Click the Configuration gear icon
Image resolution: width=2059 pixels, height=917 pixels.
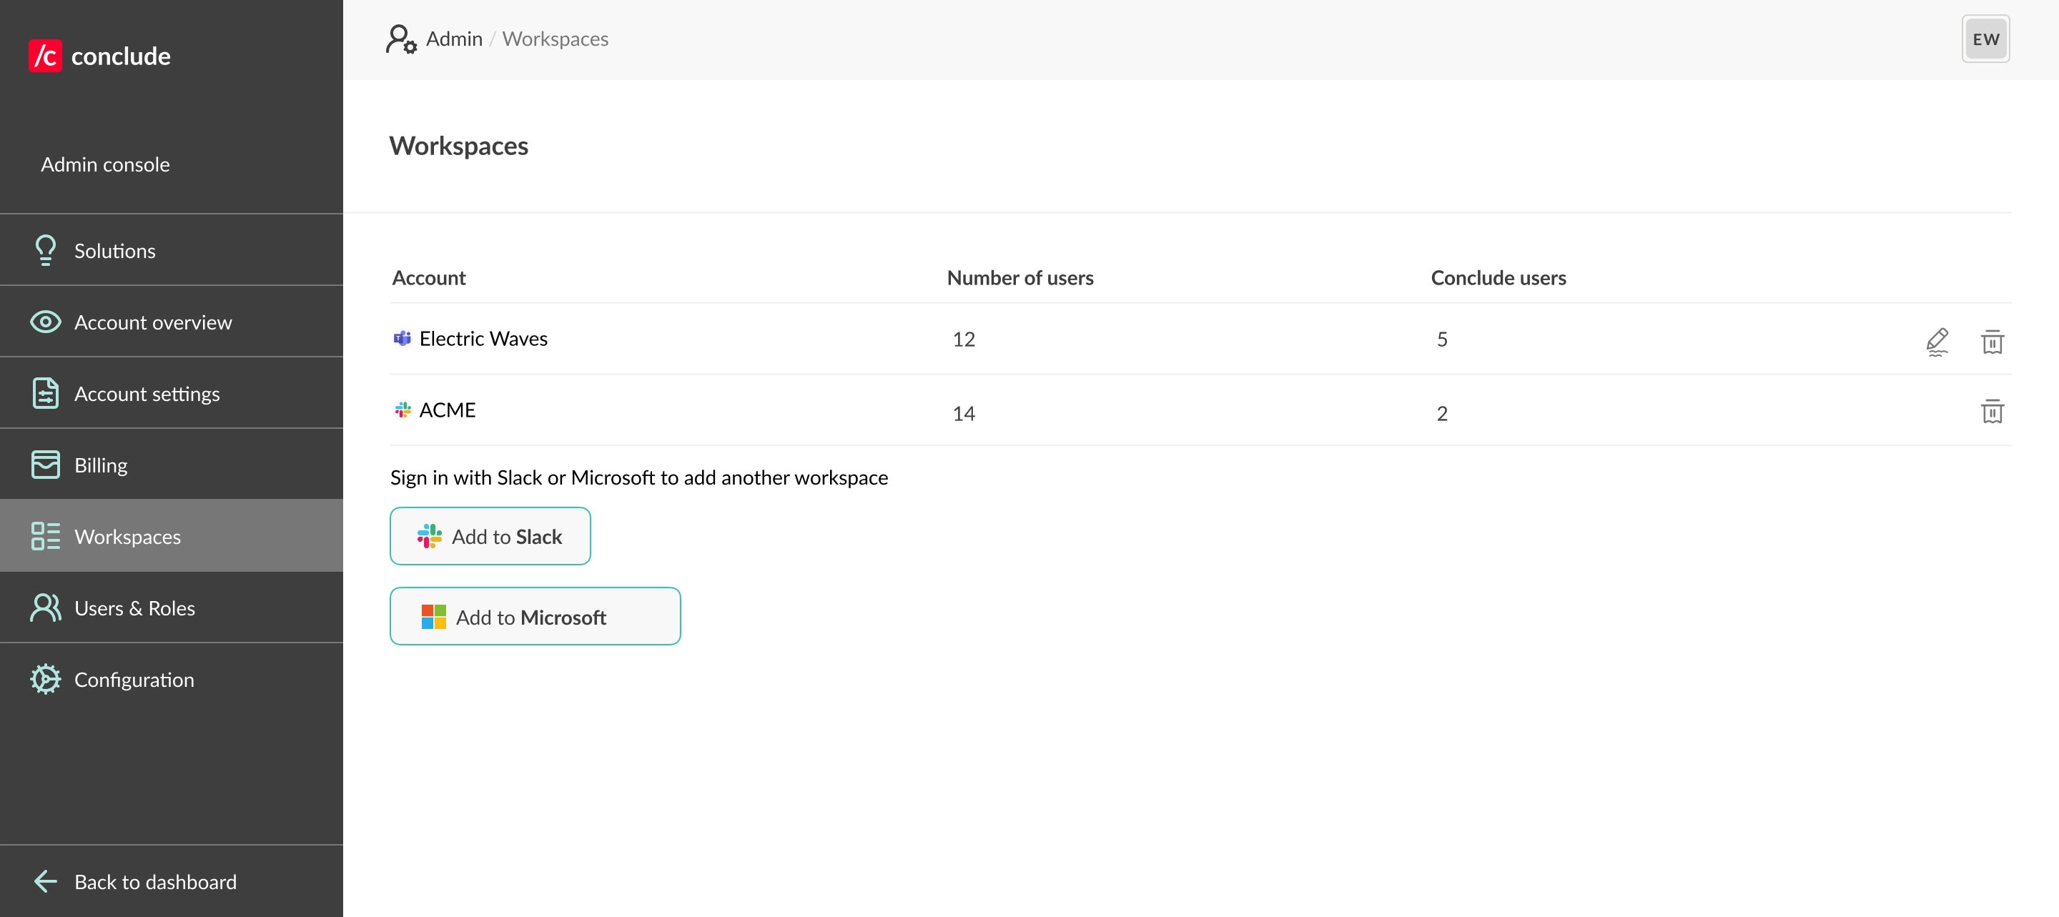[46, 679]
